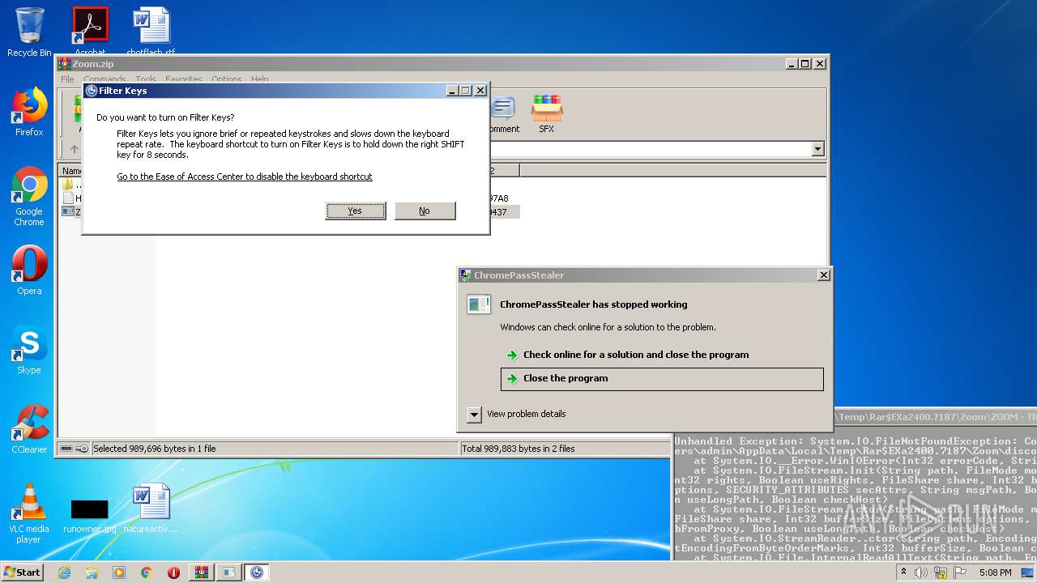This screenshot has width=1037, height=583.
Task: Switch to WinRAR via its taskbar button
Action: (202, 572)
